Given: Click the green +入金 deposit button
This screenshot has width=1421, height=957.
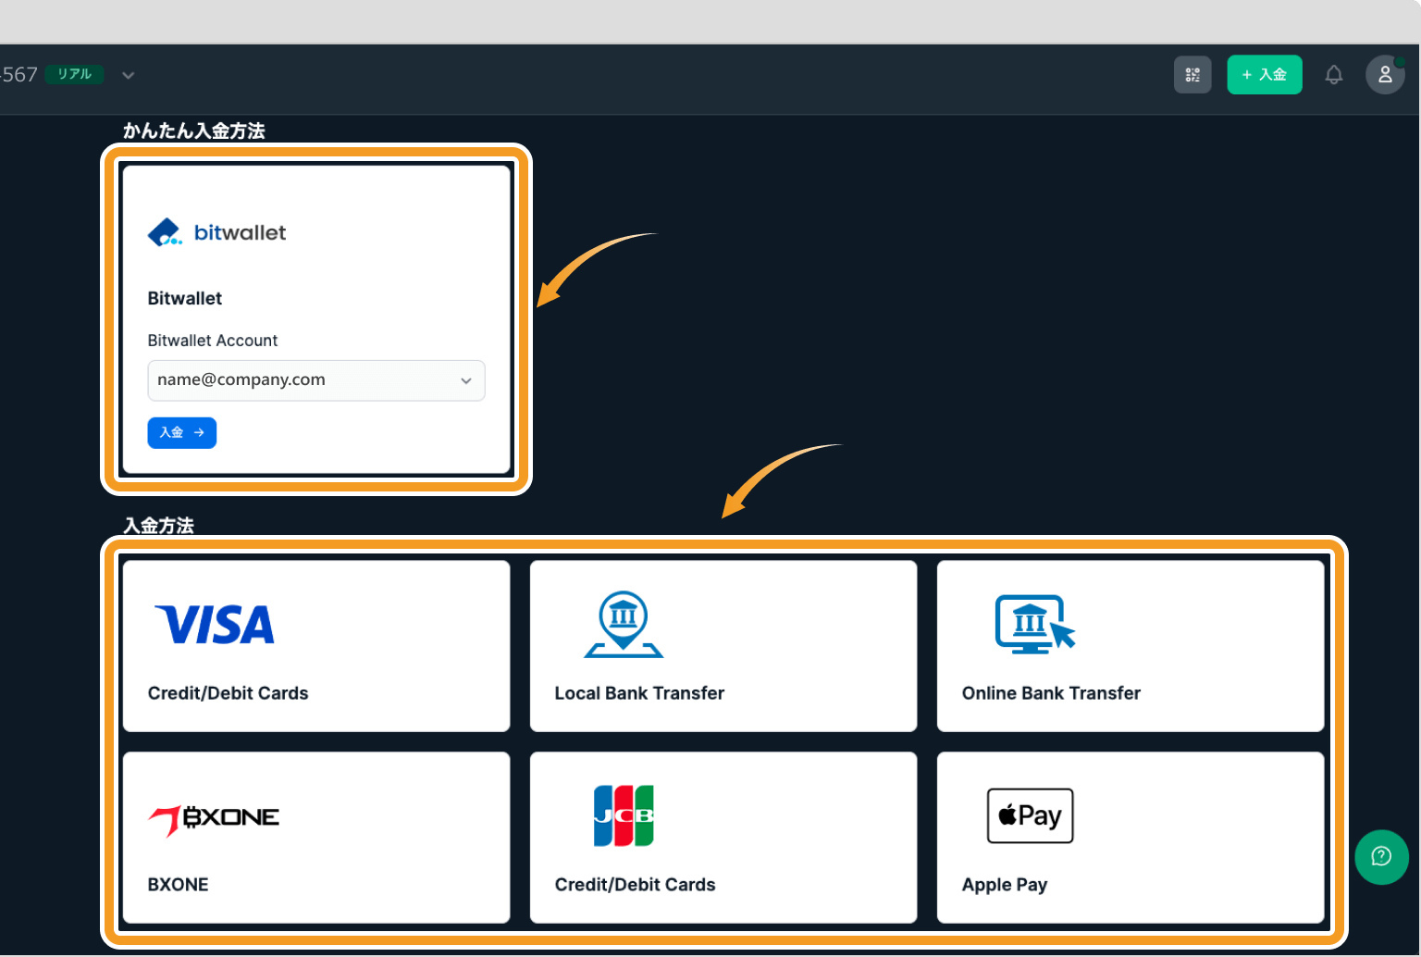Looking at the screenshot, I should click(1265, 75).
